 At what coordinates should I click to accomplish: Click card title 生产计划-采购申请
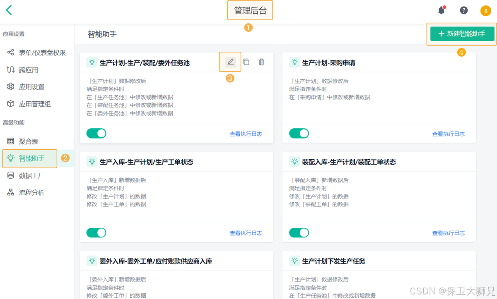329,63
